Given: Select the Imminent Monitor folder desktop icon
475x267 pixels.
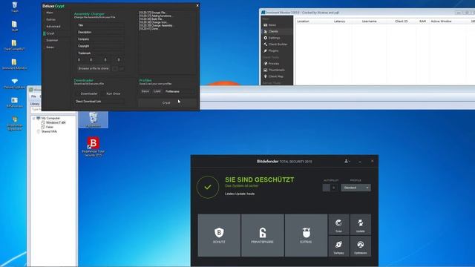Looking at the screenshot, I should [15, 65].
